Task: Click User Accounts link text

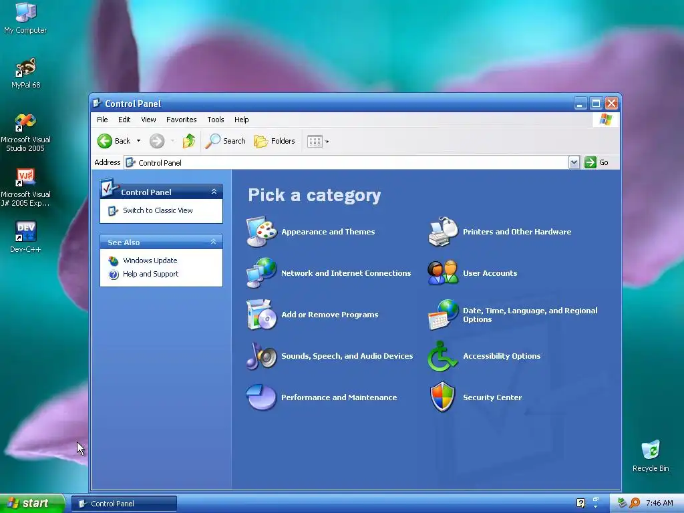Action: click(490, 273)
